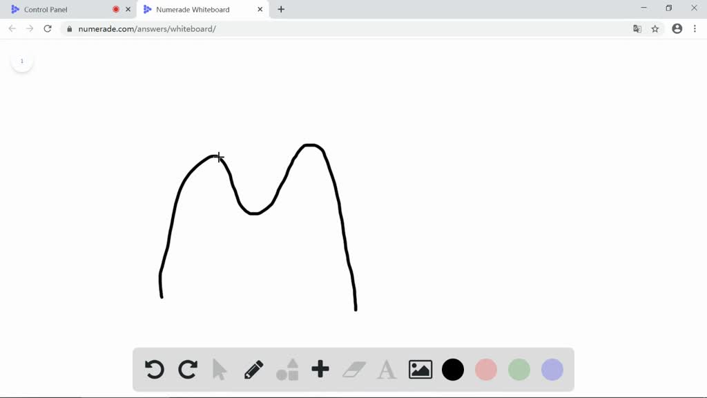707x398 pixels.
Task: Open the Shapes tool
Action: [x=287, y=369]
